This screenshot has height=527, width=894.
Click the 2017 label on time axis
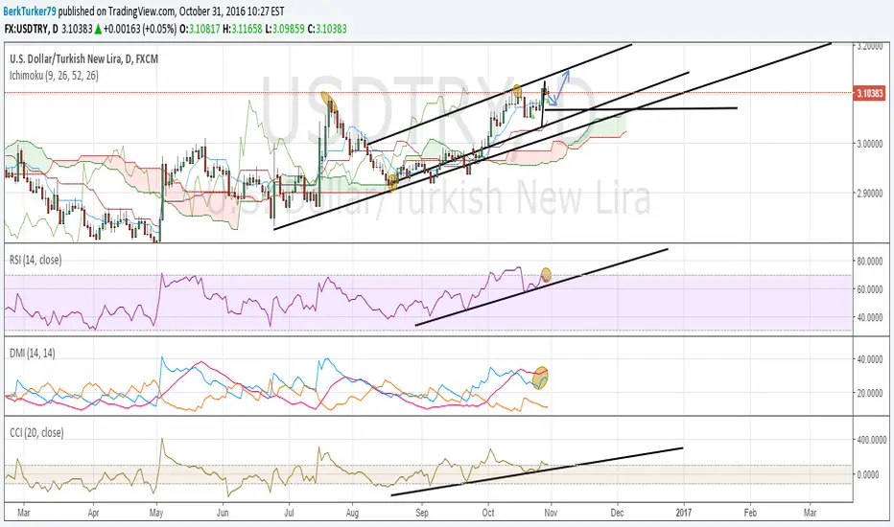click(x=683, y=513)
